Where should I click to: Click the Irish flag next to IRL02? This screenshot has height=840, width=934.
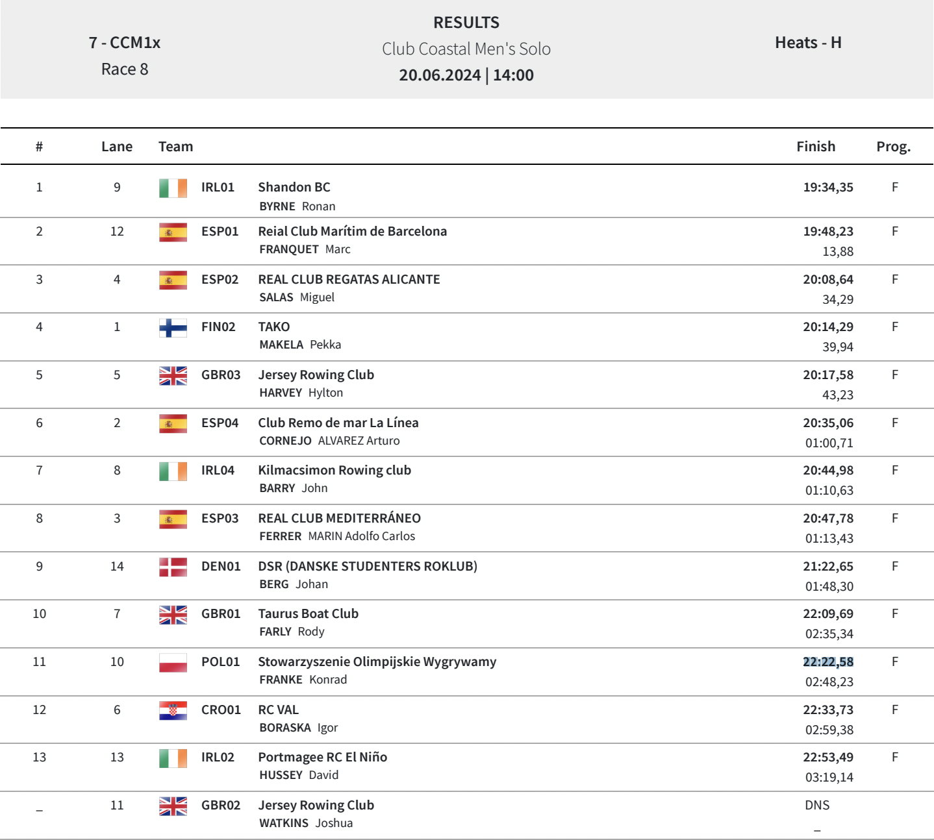point(173,758)
